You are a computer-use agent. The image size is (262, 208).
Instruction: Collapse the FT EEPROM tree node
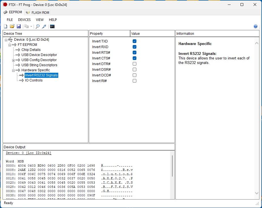pos(10,45)
